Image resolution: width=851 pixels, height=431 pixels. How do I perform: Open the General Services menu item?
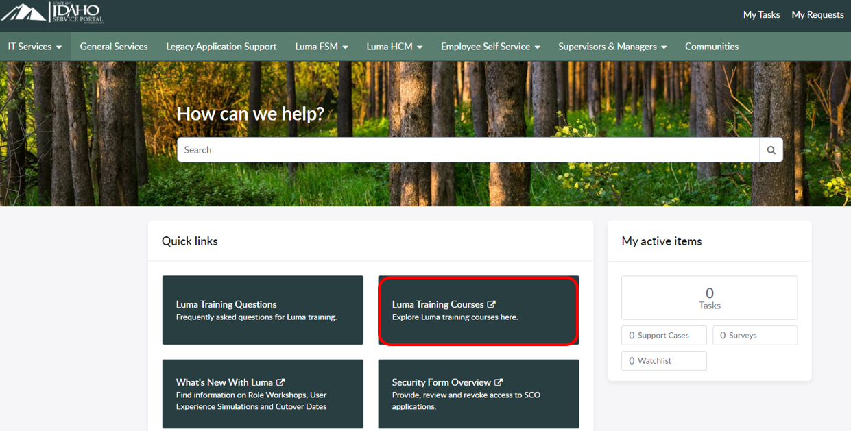click(x=114, y=47)
